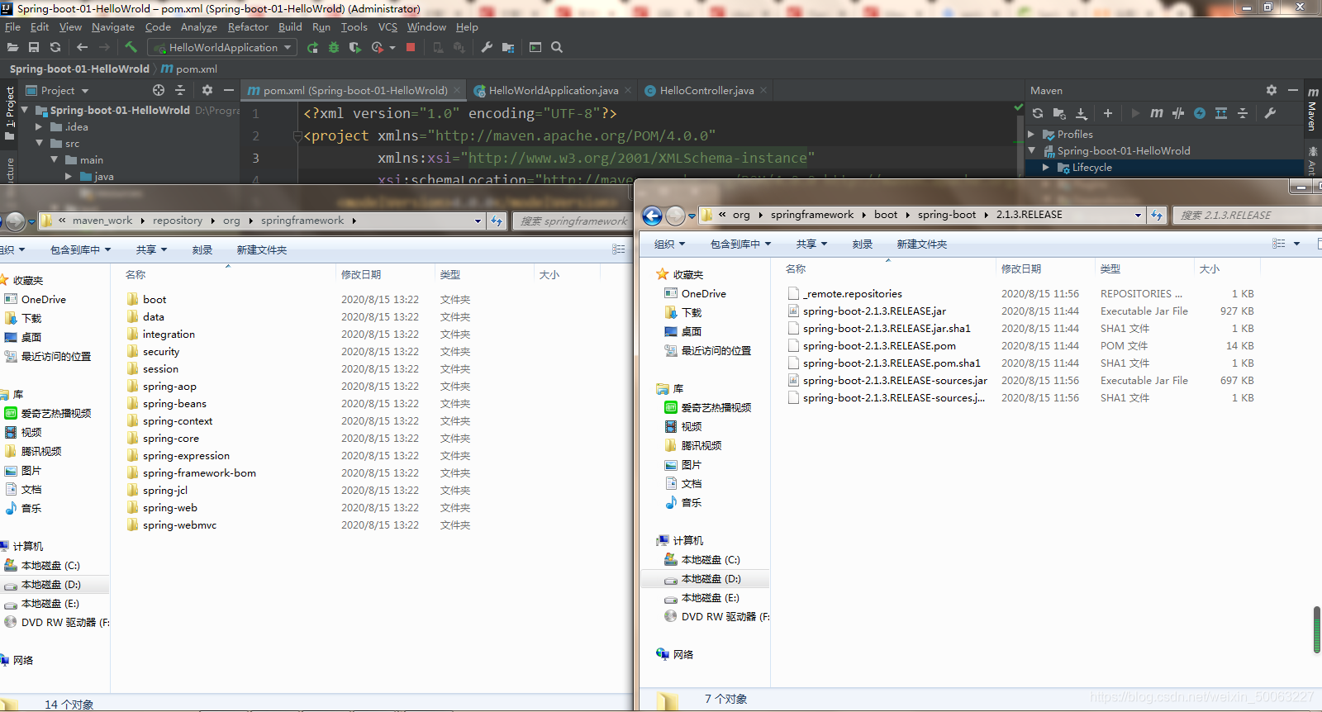1322x712 pixels.
Task: Switch to HelloWorldApplication.java editor tab
Action: click(553, 91)
